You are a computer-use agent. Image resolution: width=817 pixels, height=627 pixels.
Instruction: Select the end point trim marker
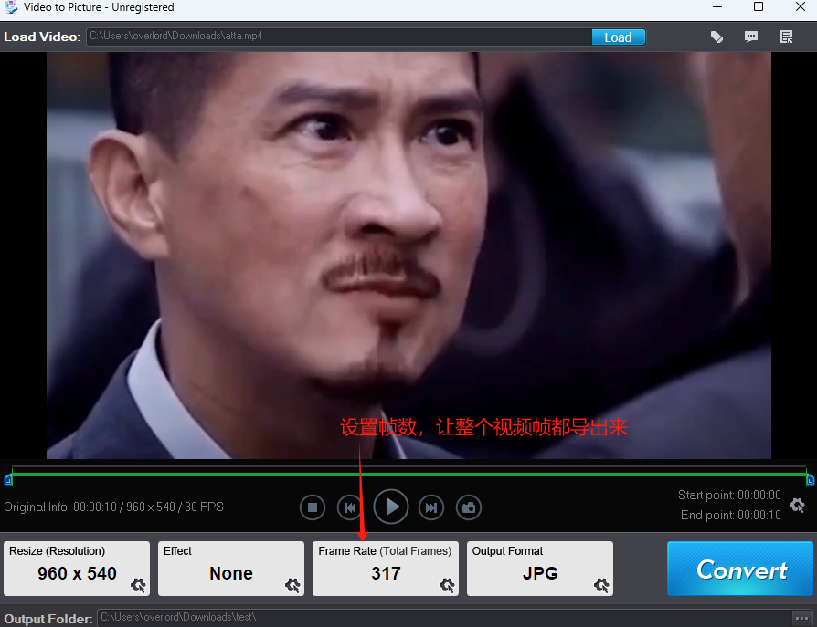810,478
